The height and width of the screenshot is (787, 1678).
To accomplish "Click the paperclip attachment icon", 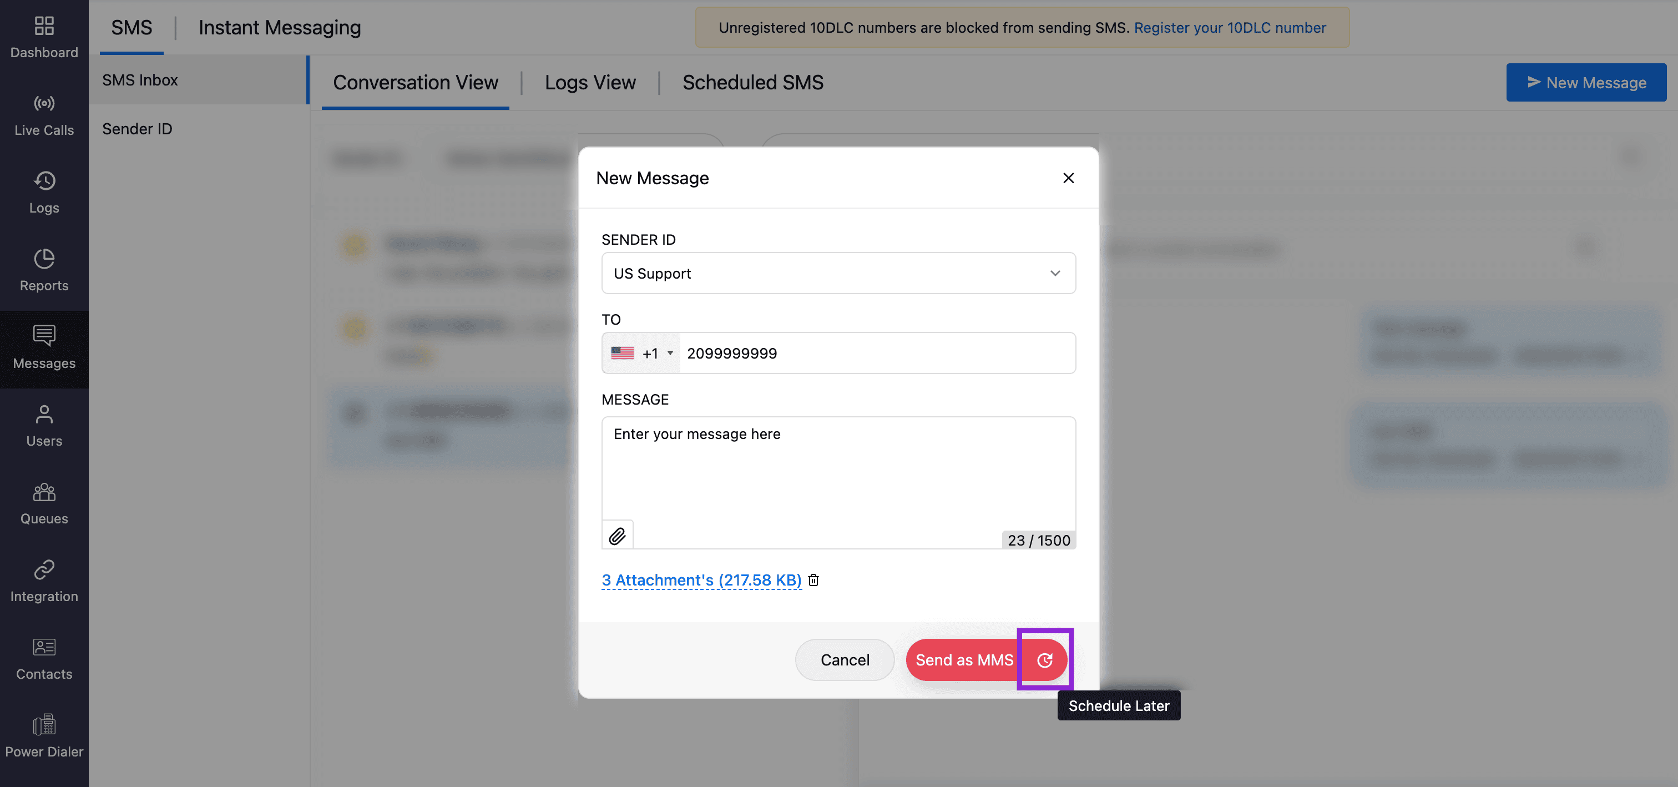I will pyautogui.click(x=617, y=536).
